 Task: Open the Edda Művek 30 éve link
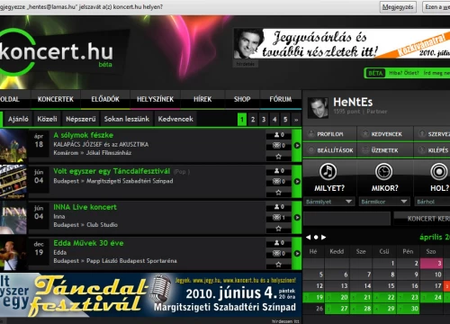click(x=88, y=243)
